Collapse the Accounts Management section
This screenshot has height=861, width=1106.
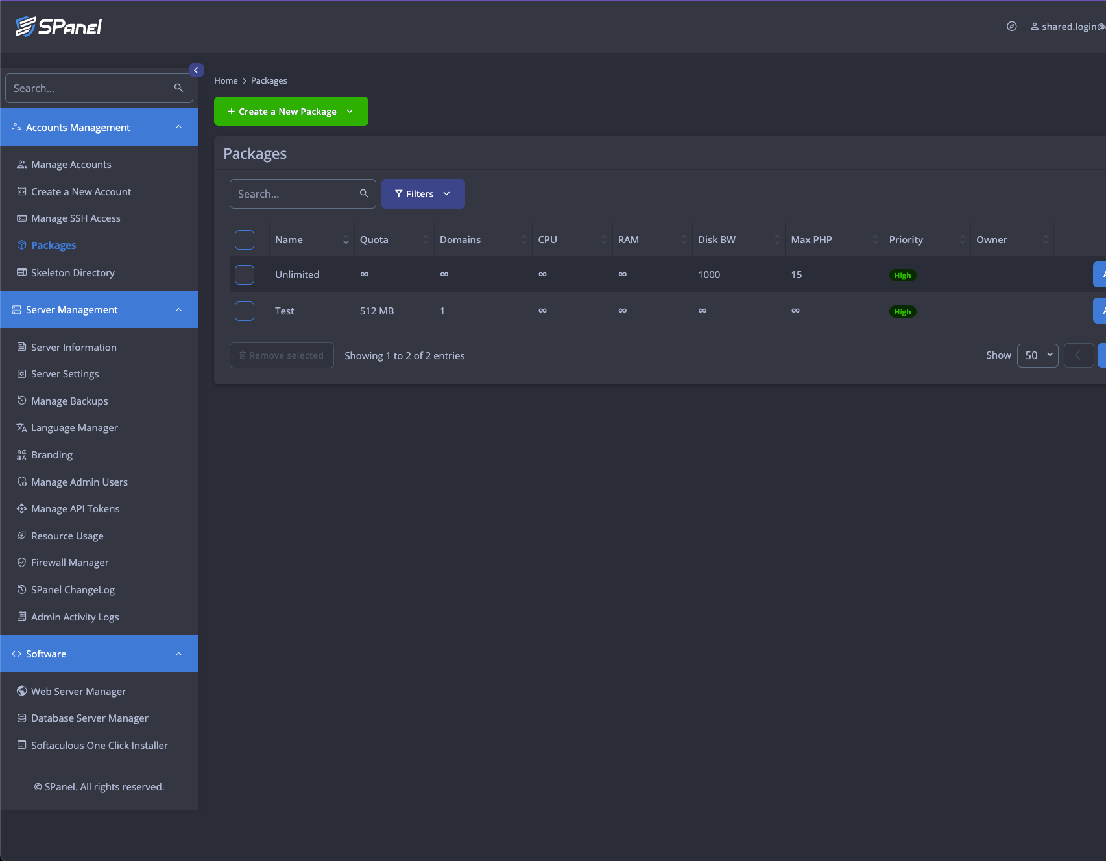point(99,128)
